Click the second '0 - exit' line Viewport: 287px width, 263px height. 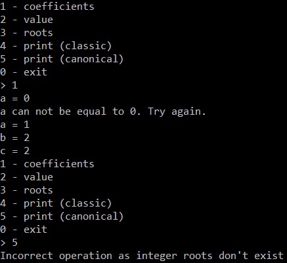[x=24, y=230]
